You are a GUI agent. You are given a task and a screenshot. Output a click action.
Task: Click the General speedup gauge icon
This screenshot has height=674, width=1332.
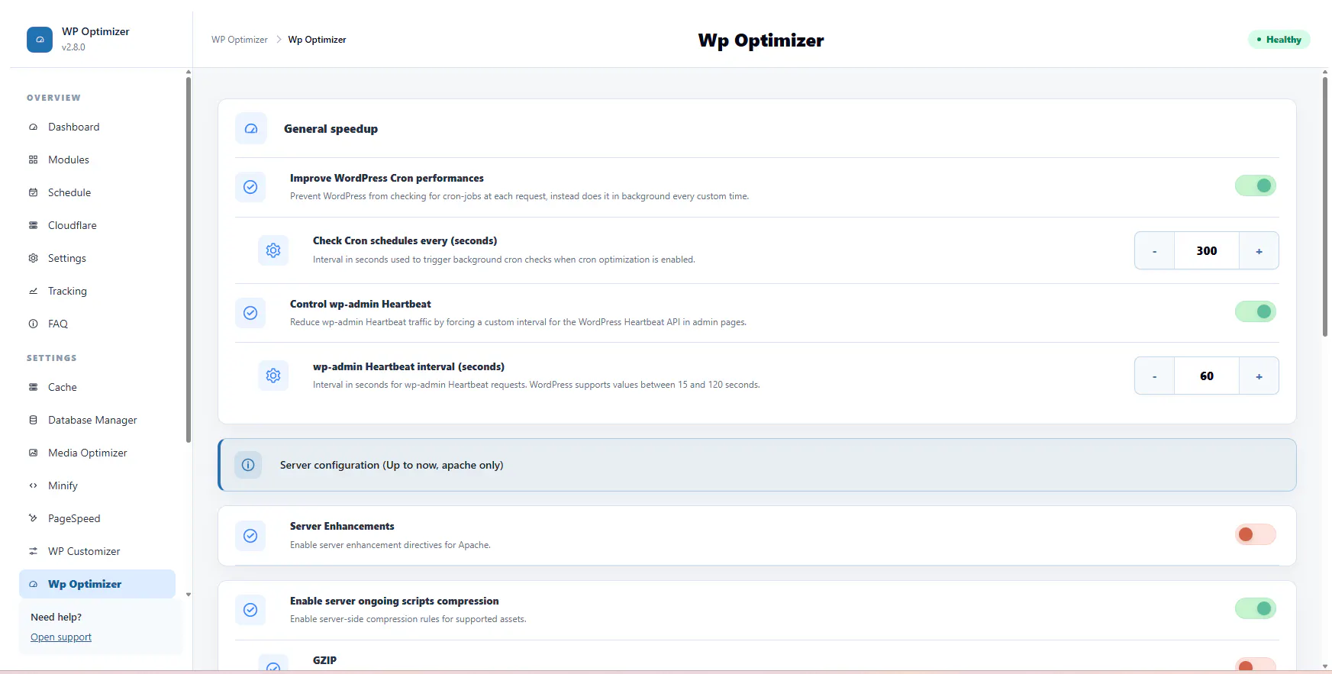(x=251, y=129)
